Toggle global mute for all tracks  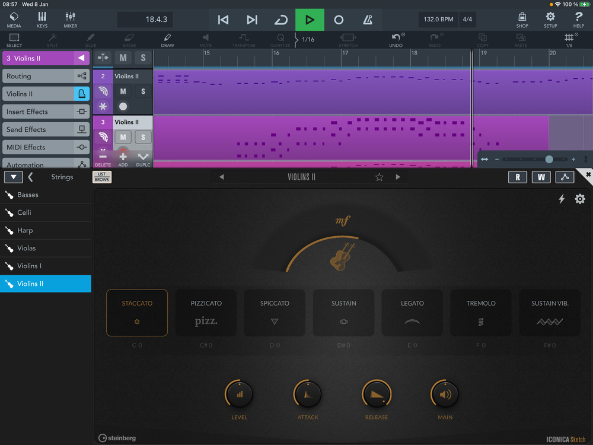123,58
